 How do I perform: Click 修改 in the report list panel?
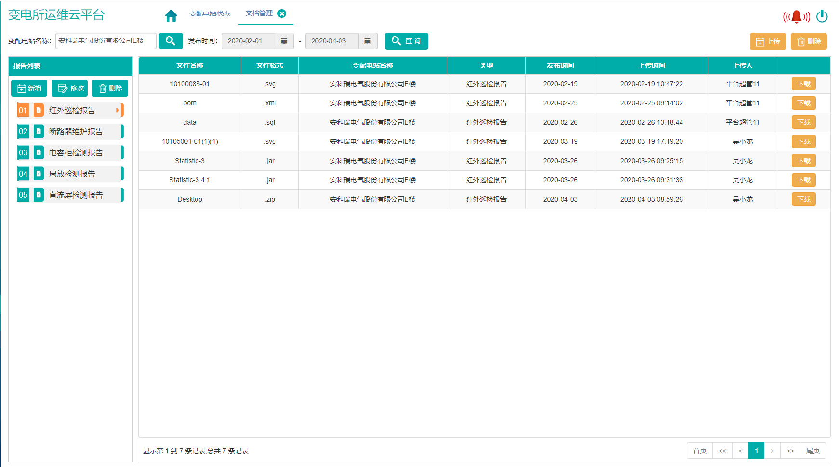coord(70,88)
